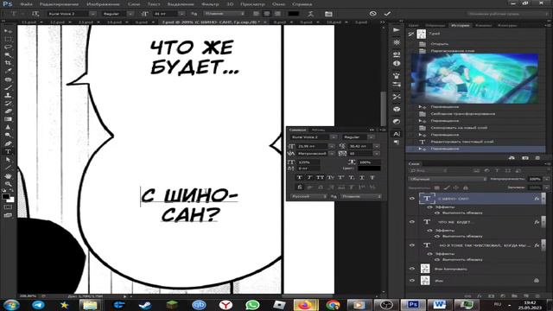Click Faux Bold in Character panel

(300, 177)
